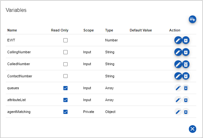Check Read Only for CalledNumber
Viewport: 203px width, 138px height.
[65, 64]
